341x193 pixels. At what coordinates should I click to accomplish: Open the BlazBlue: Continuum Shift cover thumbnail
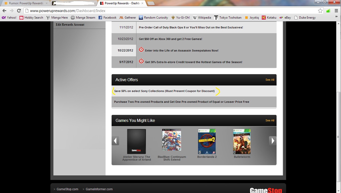(x=172, y=140)
